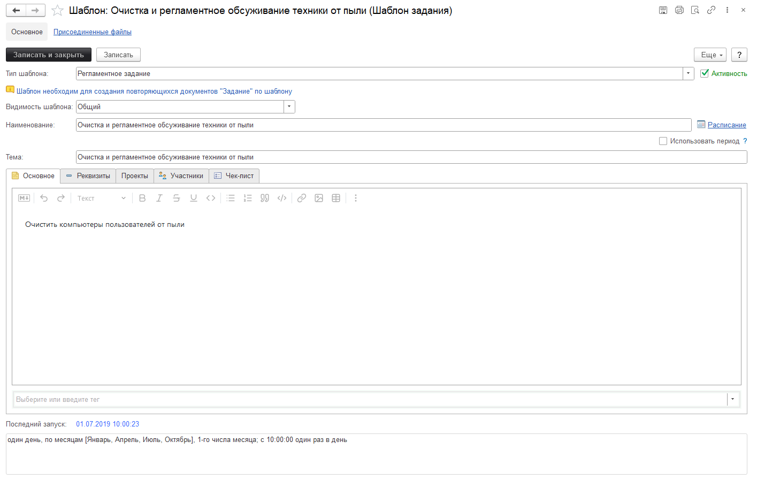Open the Расписание link

(727, 125)
